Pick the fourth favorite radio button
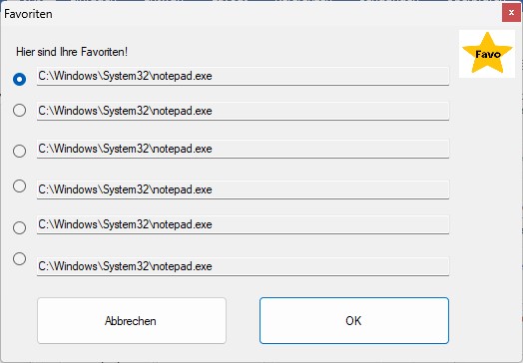Screen dimensions: 523x363 [x=19, y=185]
